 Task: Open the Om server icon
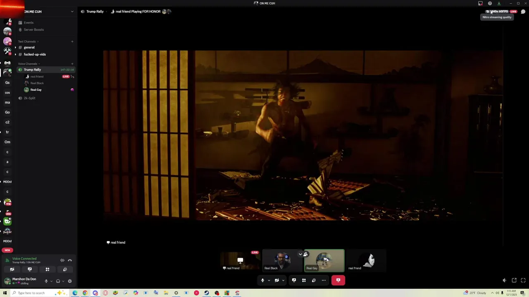tap(7, 142)
